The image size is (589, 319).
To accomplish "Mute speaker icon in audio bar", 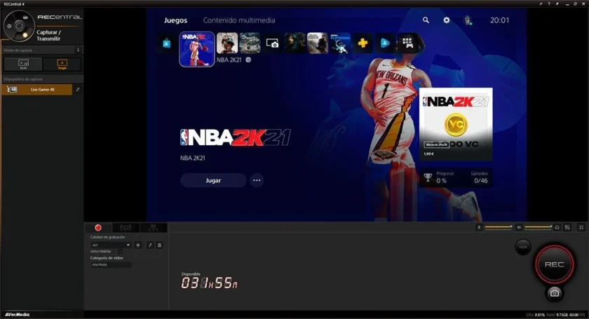I will pos(519,227).
